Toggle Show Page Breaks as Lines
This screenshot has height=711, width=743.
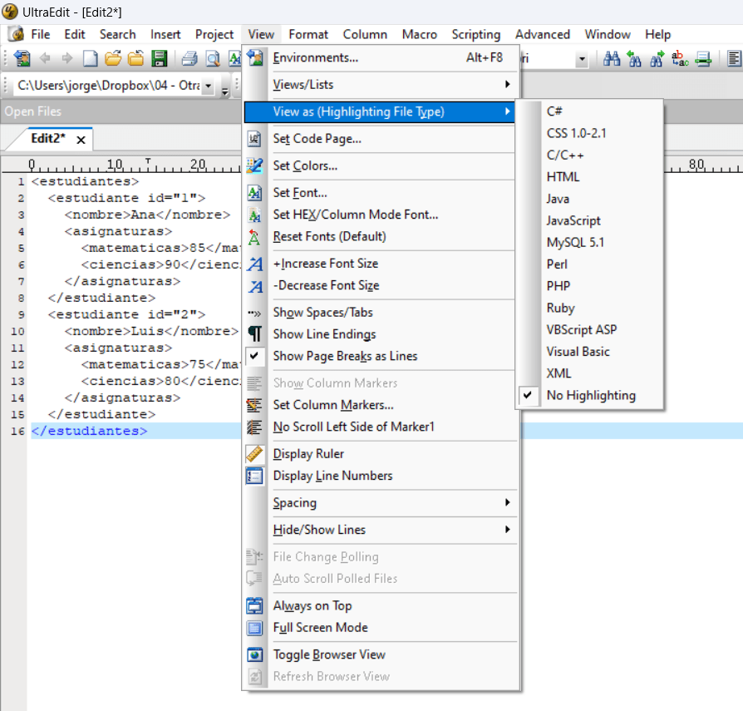[x=345, y=356]
